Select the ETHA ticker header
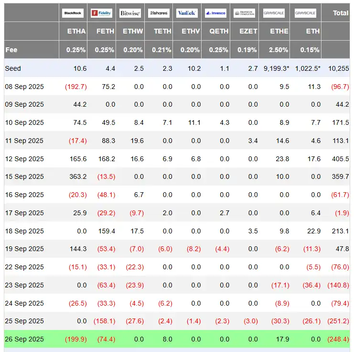354x352 pixels. coord(76,31)
